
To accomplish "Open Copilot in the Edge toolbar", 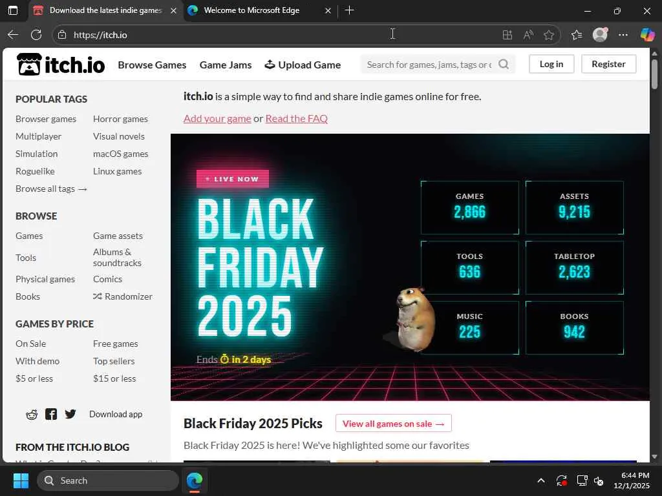I will coord(647,35).
